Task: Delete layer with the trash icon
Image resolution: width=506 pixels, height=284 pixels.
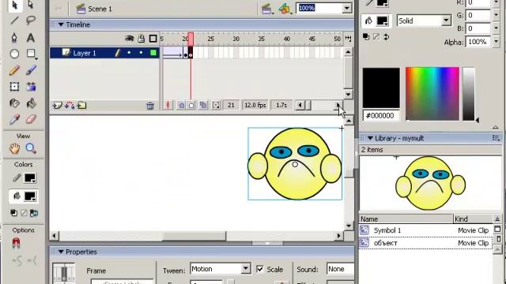Action: click(x=150, y=106)
